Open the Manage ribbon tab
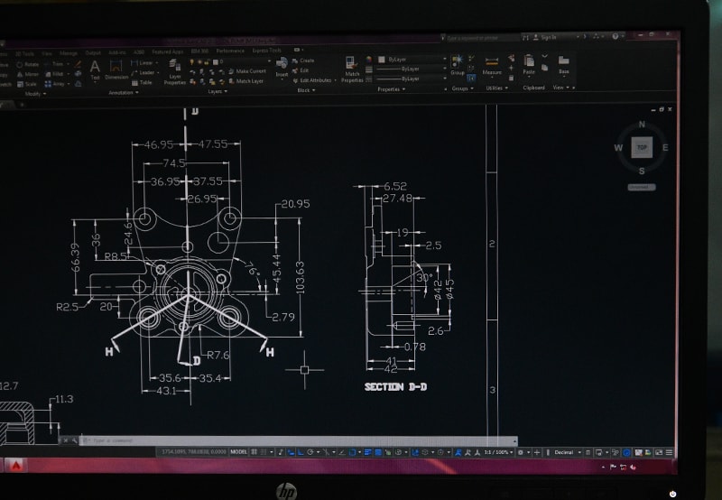This screenshot has height=500, width=722. click(69, 53)
